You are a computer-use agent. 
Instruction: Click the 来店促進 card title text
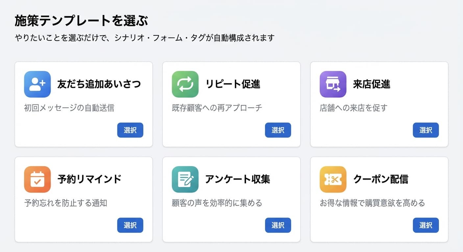(x=372, y=84)
